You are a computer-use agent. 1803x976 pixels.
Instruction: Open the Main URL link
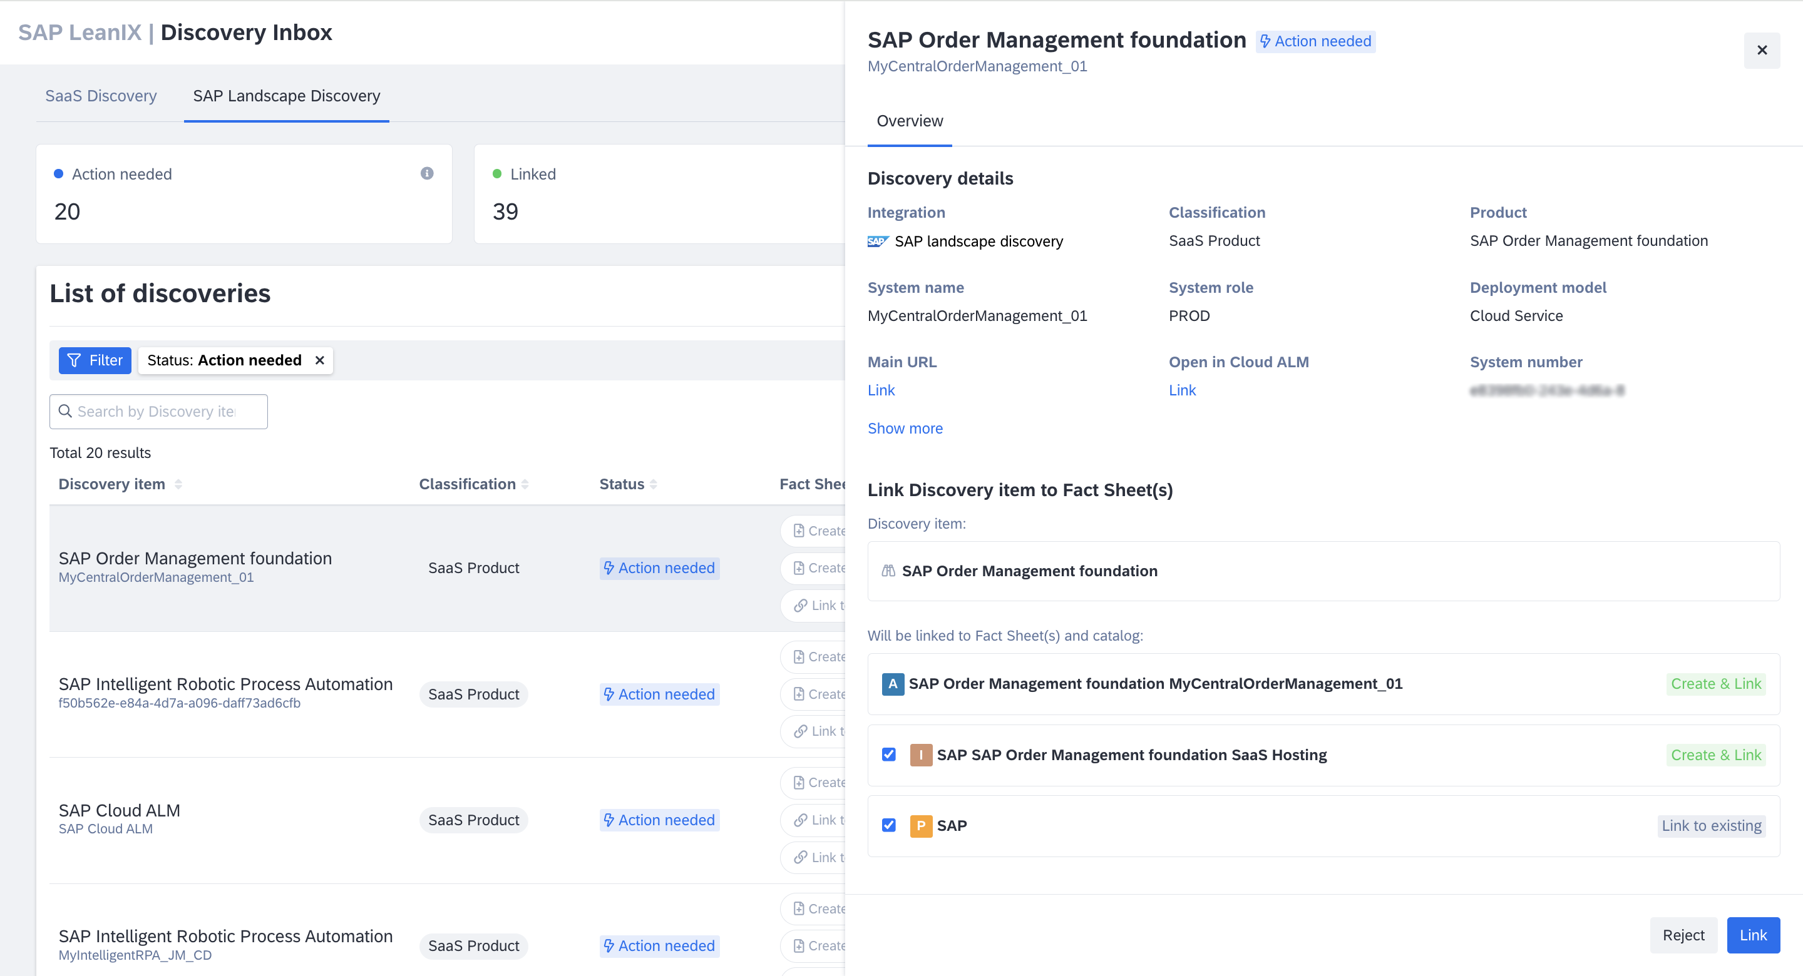(x=880, y=390)
